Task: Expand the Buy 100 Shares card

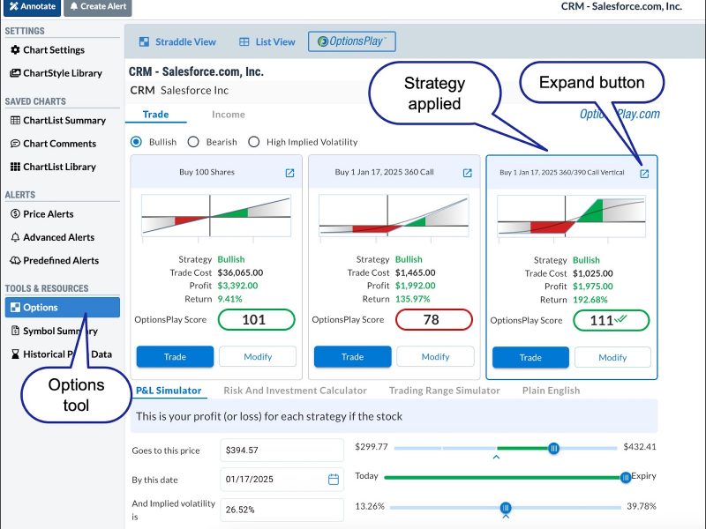Action: tap(290, 173)
